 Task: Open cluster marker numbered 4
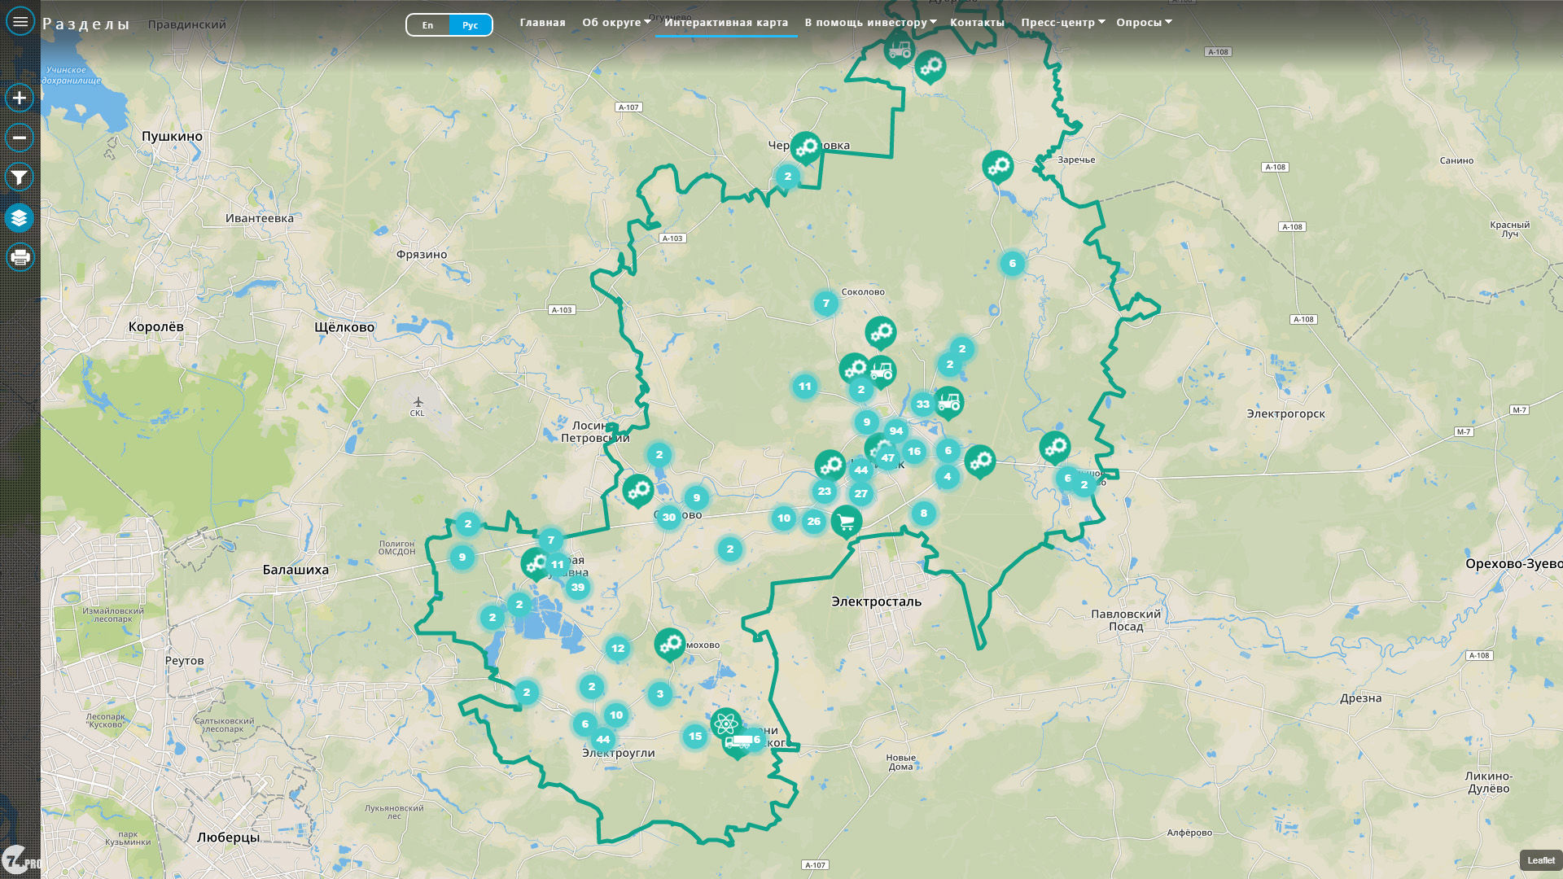(947, 477)
